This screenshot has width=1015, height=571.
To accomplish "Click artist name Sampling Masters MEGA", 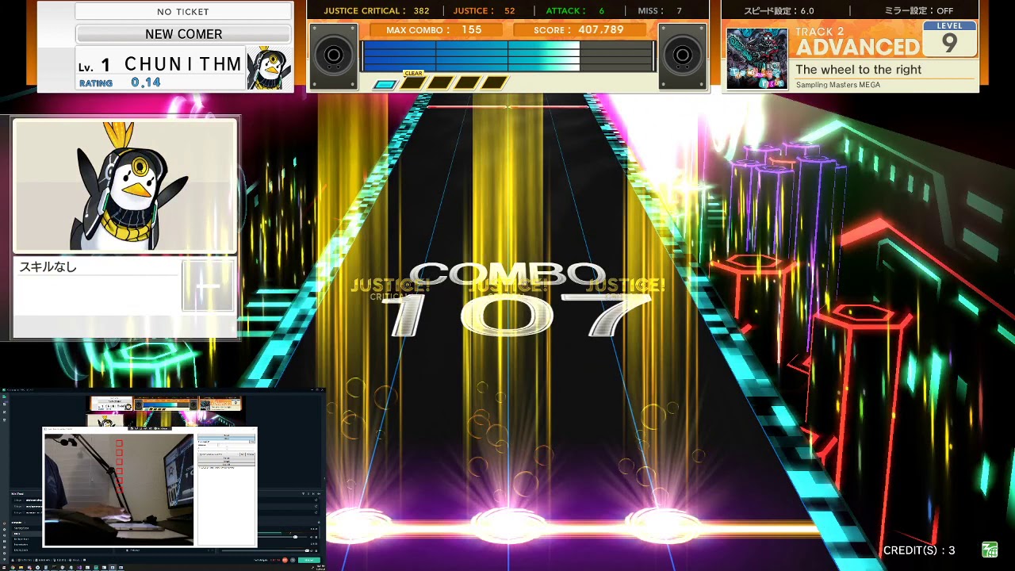I will click(838, 85).
